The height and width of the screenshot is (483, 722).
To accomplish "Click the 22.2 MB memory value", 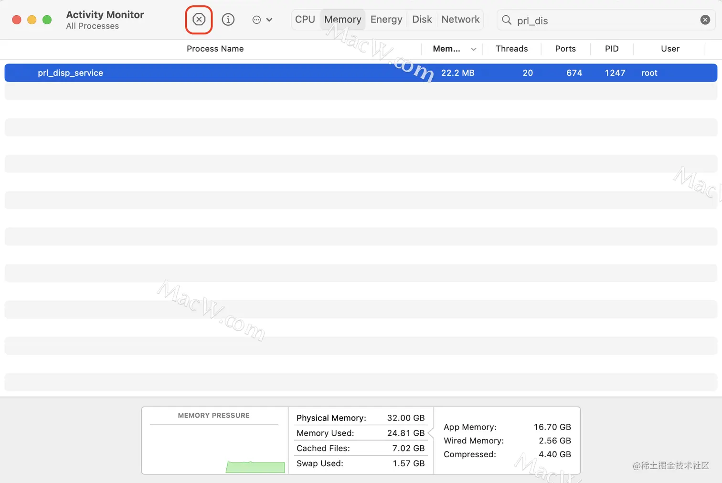I will [x=457, y=73].
